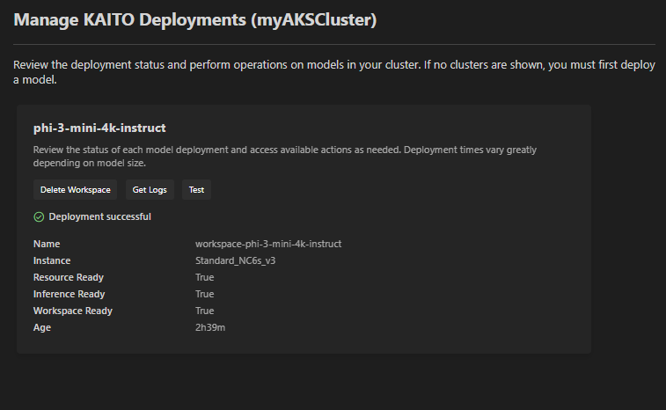Screen dimensions: 666x410
Task: Click the green deployment success checkmark icon
Action: 39,217
